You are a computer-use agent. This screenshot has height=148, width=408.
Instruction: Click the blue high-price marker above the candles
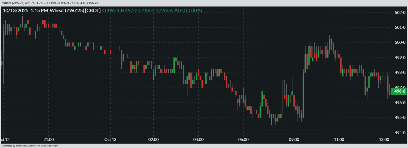pyautogui.click(x=22, y=15)
